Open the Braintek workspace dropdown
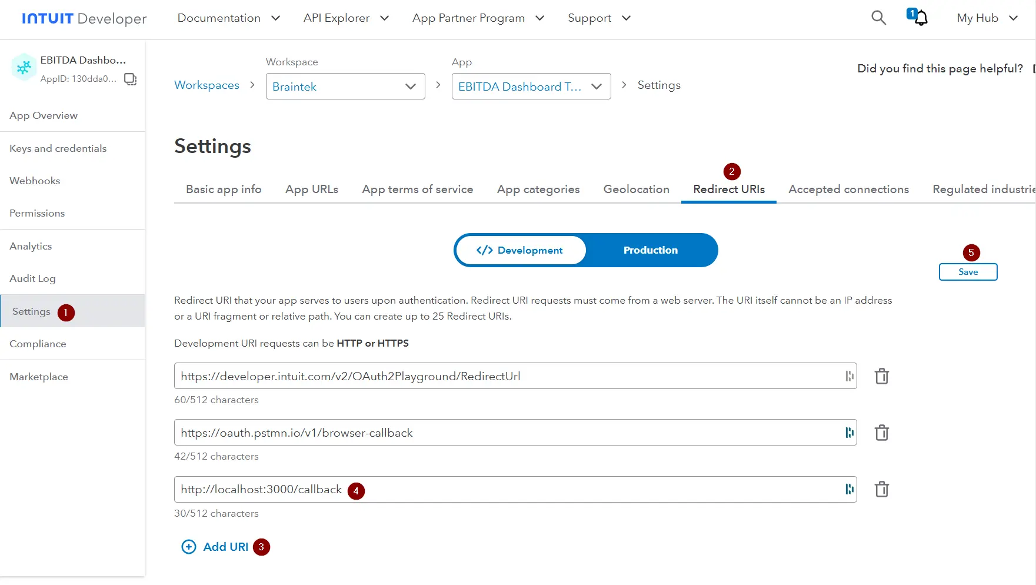The image size is (1036, 585). tap(345, 87)
